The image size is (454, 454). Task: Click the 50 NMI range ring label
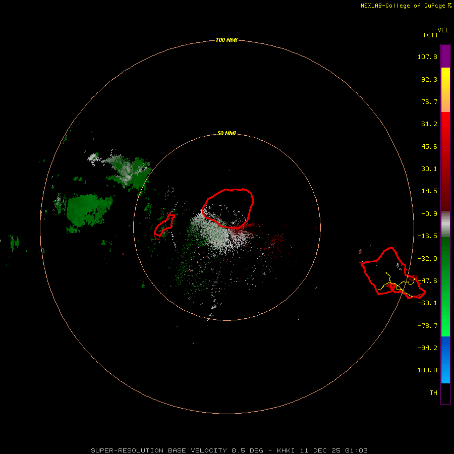coord(226,133)
